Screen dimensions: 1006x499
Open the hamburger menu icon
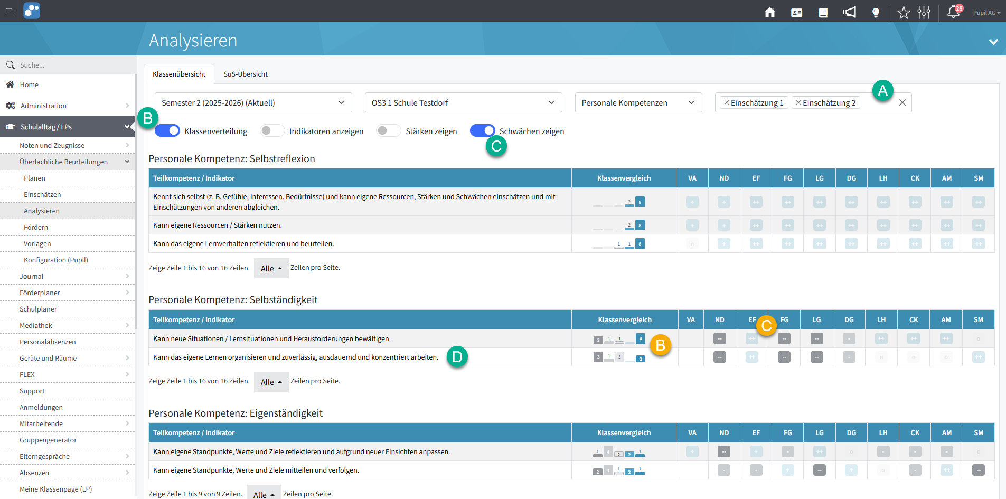(10, 11)
